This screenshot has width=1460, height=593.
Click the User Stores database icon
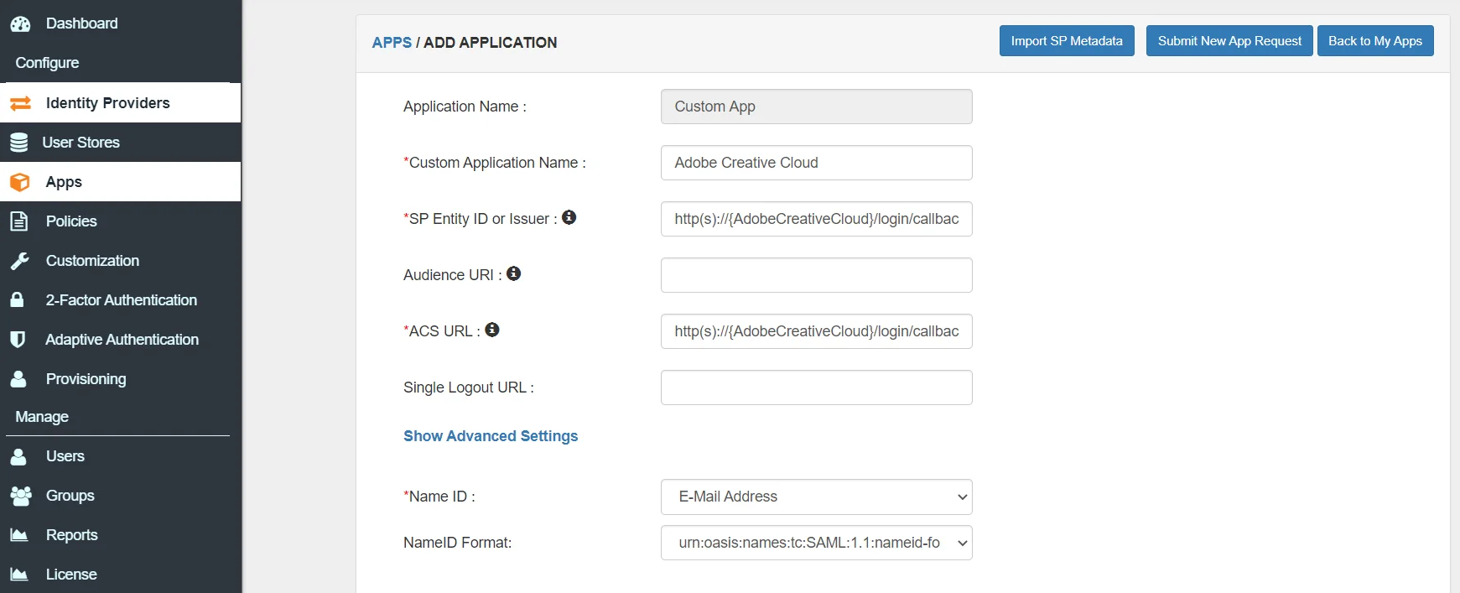pos(19,143)
